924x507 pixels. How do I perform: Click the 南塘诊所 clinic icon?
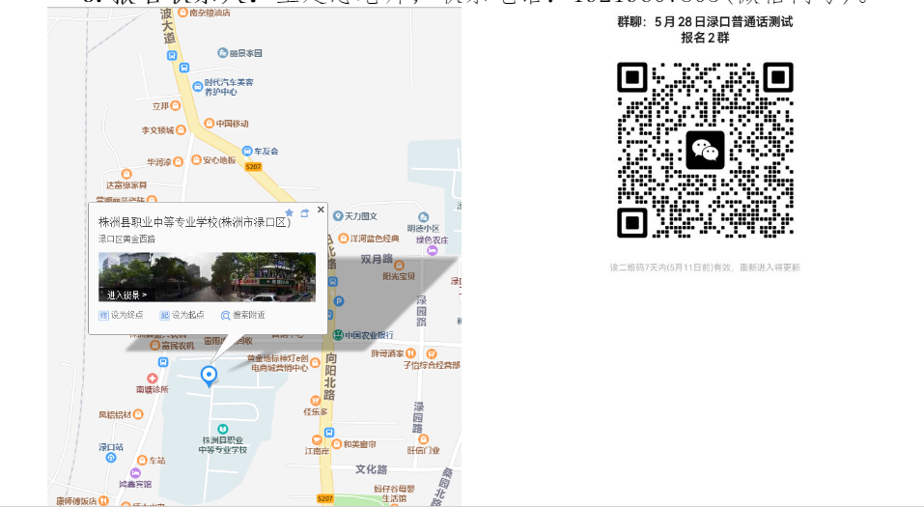click(152, 379)
